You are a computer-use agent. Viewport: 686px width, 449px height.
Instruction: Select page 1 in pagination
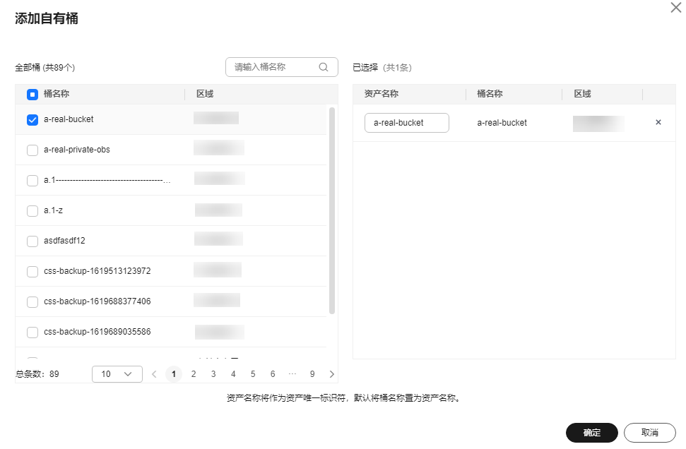174,374
